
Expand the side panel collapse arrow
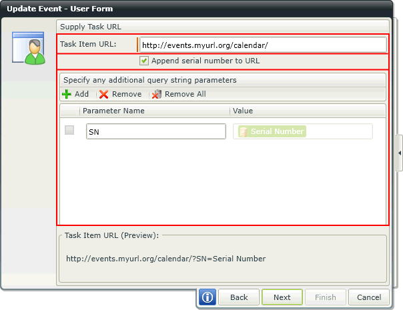pos(400,153)
